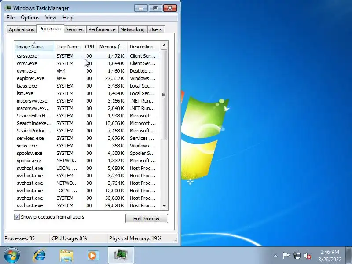Select the lsass.exe process row
Image resolution: width=352 pixels, height=264 pixels.
pyautogui.click(x=87, y=86)
